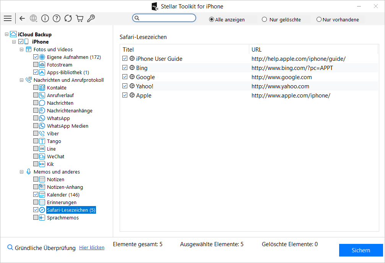385x263 pixels.
Task: Click the Anrufverlauf phone icon
Action: pos(42,95)
